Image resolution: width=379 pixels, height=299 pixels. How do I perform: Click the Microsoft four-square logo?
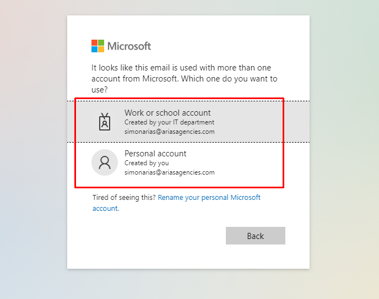point(98,46)
